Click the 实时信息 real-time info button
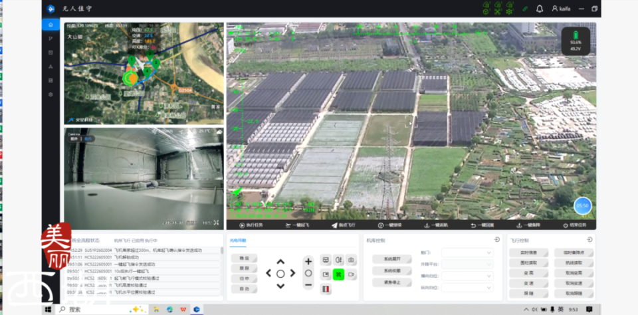The height and width of the screenshot is (315, 638). click(528, 253)
